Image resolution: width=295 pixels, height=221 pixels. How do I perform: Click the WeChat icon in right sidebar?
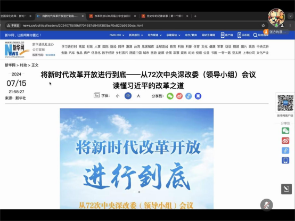click(x=285, y=130)
